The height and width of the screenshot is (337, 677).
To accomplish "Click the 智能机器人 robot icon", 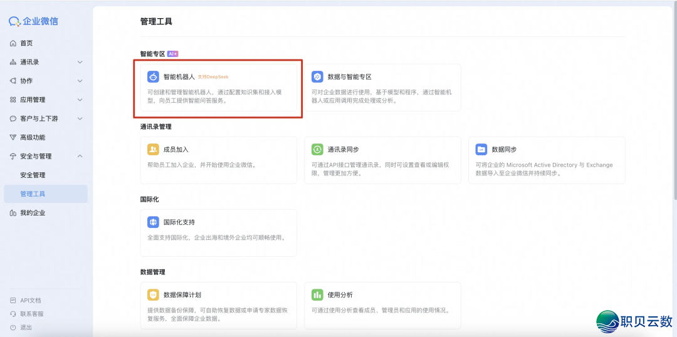I will (154, 77).
